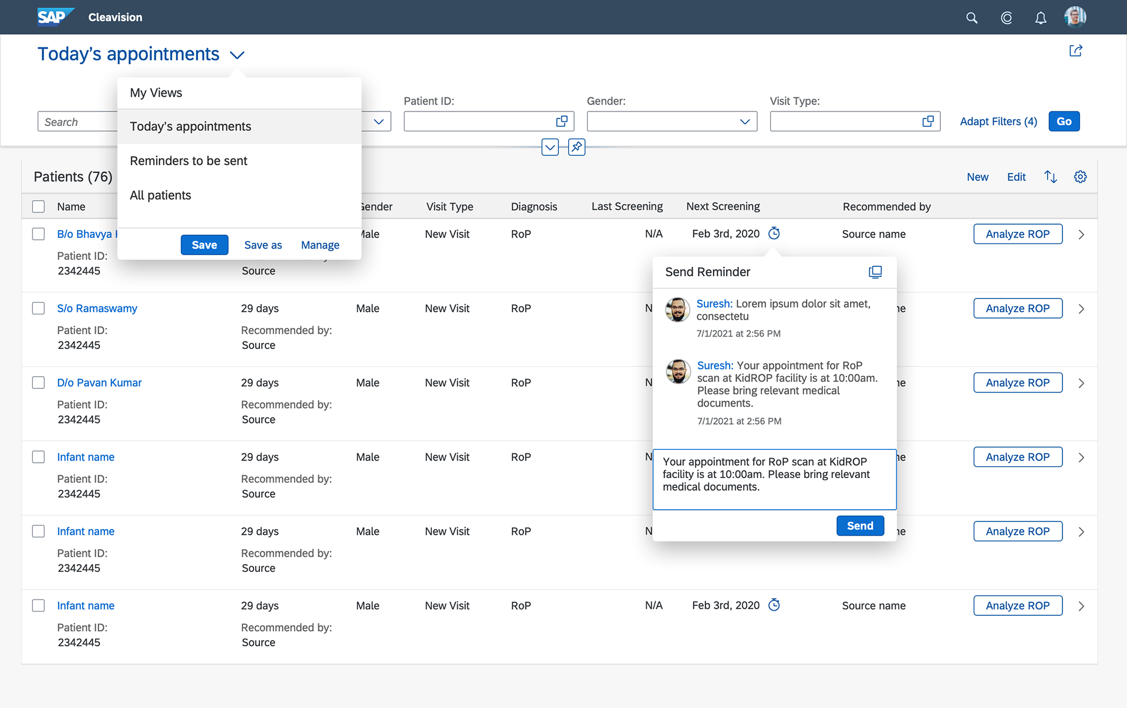Tick the checkbox for S/o Ramaswamy

pos(38,308)
